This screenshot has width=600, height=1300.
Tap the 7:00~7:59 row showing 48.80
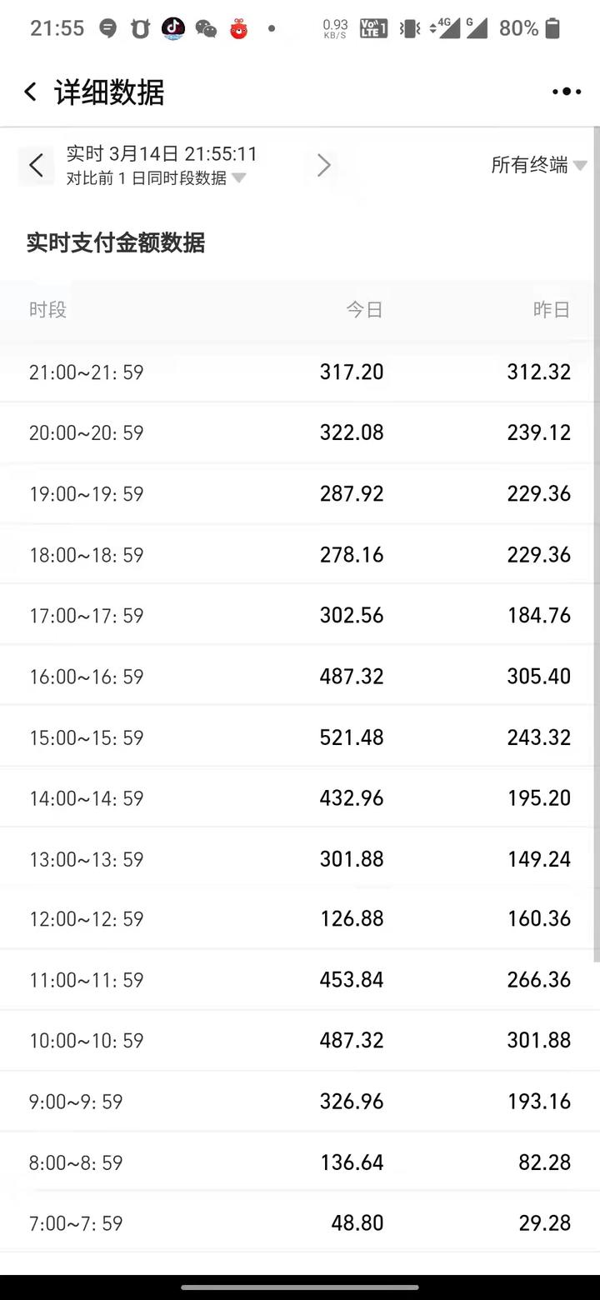[300, 1223]
